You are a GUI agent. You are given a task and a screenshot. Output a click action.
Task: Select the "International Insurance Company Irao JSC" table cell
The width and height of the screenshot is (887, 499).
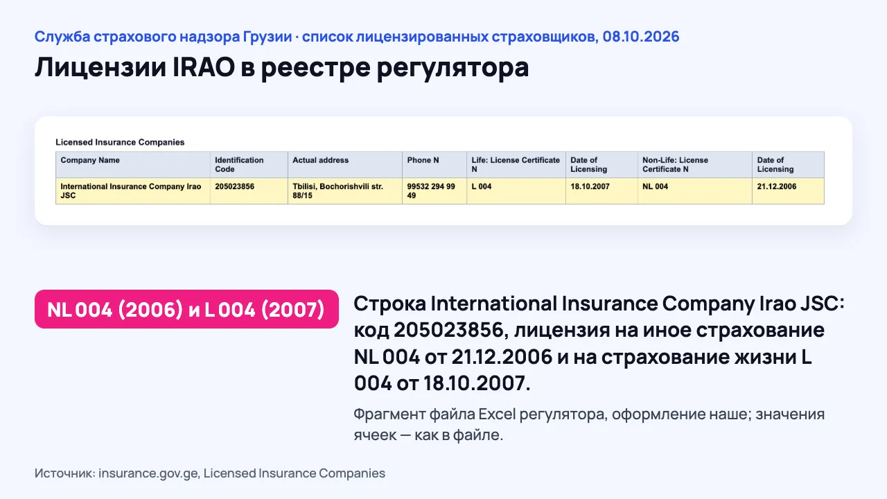click(x=133, y=191)
